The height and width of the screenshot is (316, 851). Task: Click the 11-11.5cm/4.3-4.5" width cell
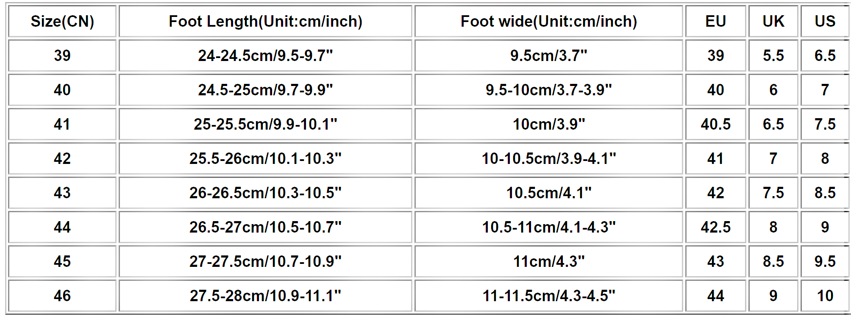click(x=549, y=296)
